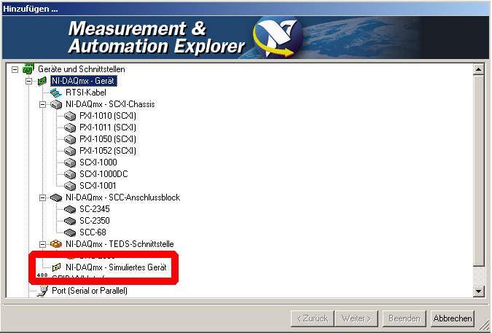Image resolution: width=492 pixels, height=333 pixels.
Task: Click the < Zurück button
Action: (313, 318)
